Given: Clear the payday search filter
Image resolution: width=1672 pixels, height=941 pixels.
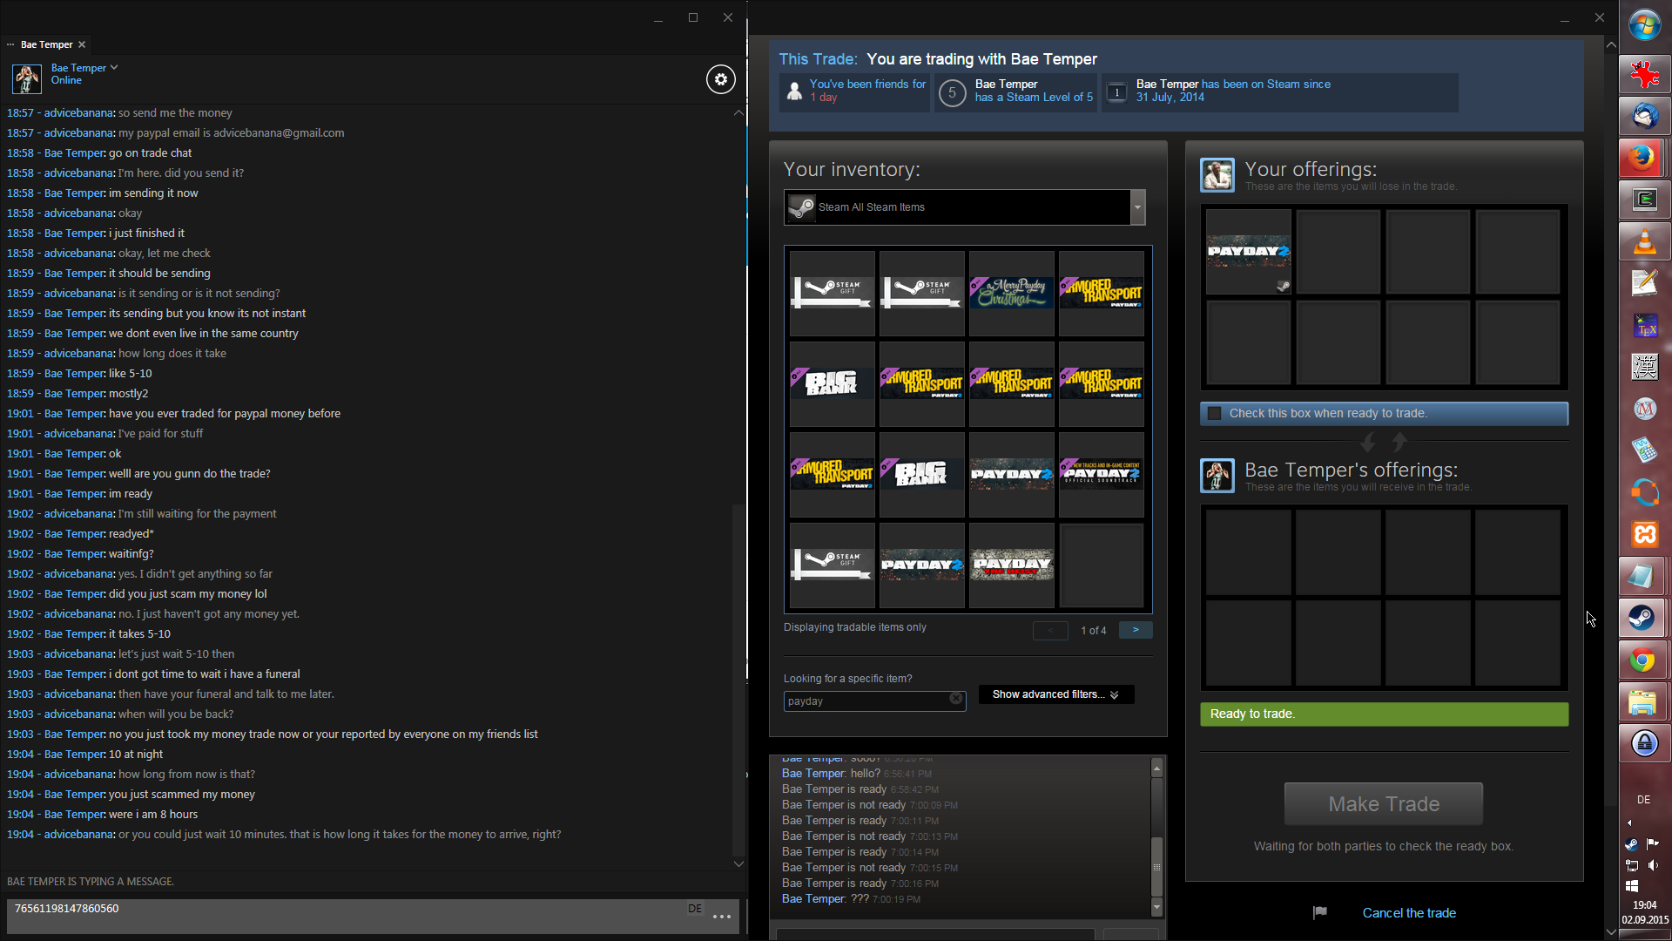Looking at the screenshot, I should tap(956, 699).
